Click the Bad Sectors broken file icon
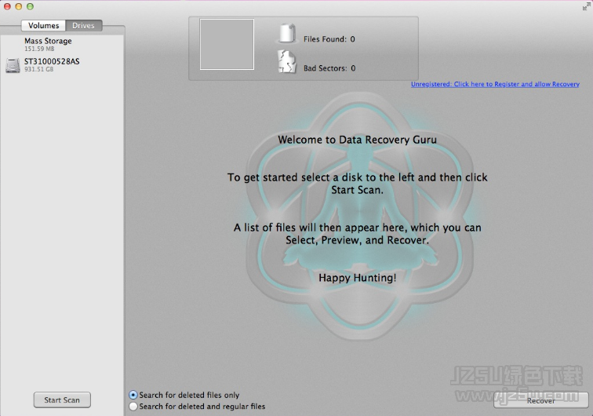 click(287, 62)
